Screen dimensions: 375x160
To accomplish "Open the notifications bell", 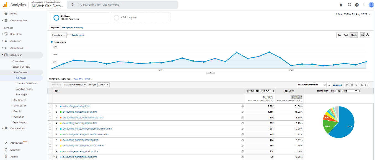I will coord(341,5).
